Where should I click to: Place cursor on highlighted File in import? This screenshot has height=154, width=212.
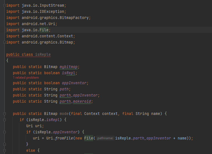(x=44, y=30)
